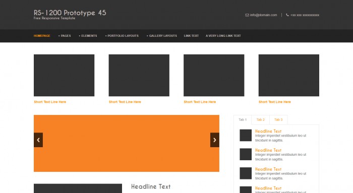Click RS-1200 Prototype 45 site title
The height and width of the screenshot is (193, 353).
[x=70, y=13]
